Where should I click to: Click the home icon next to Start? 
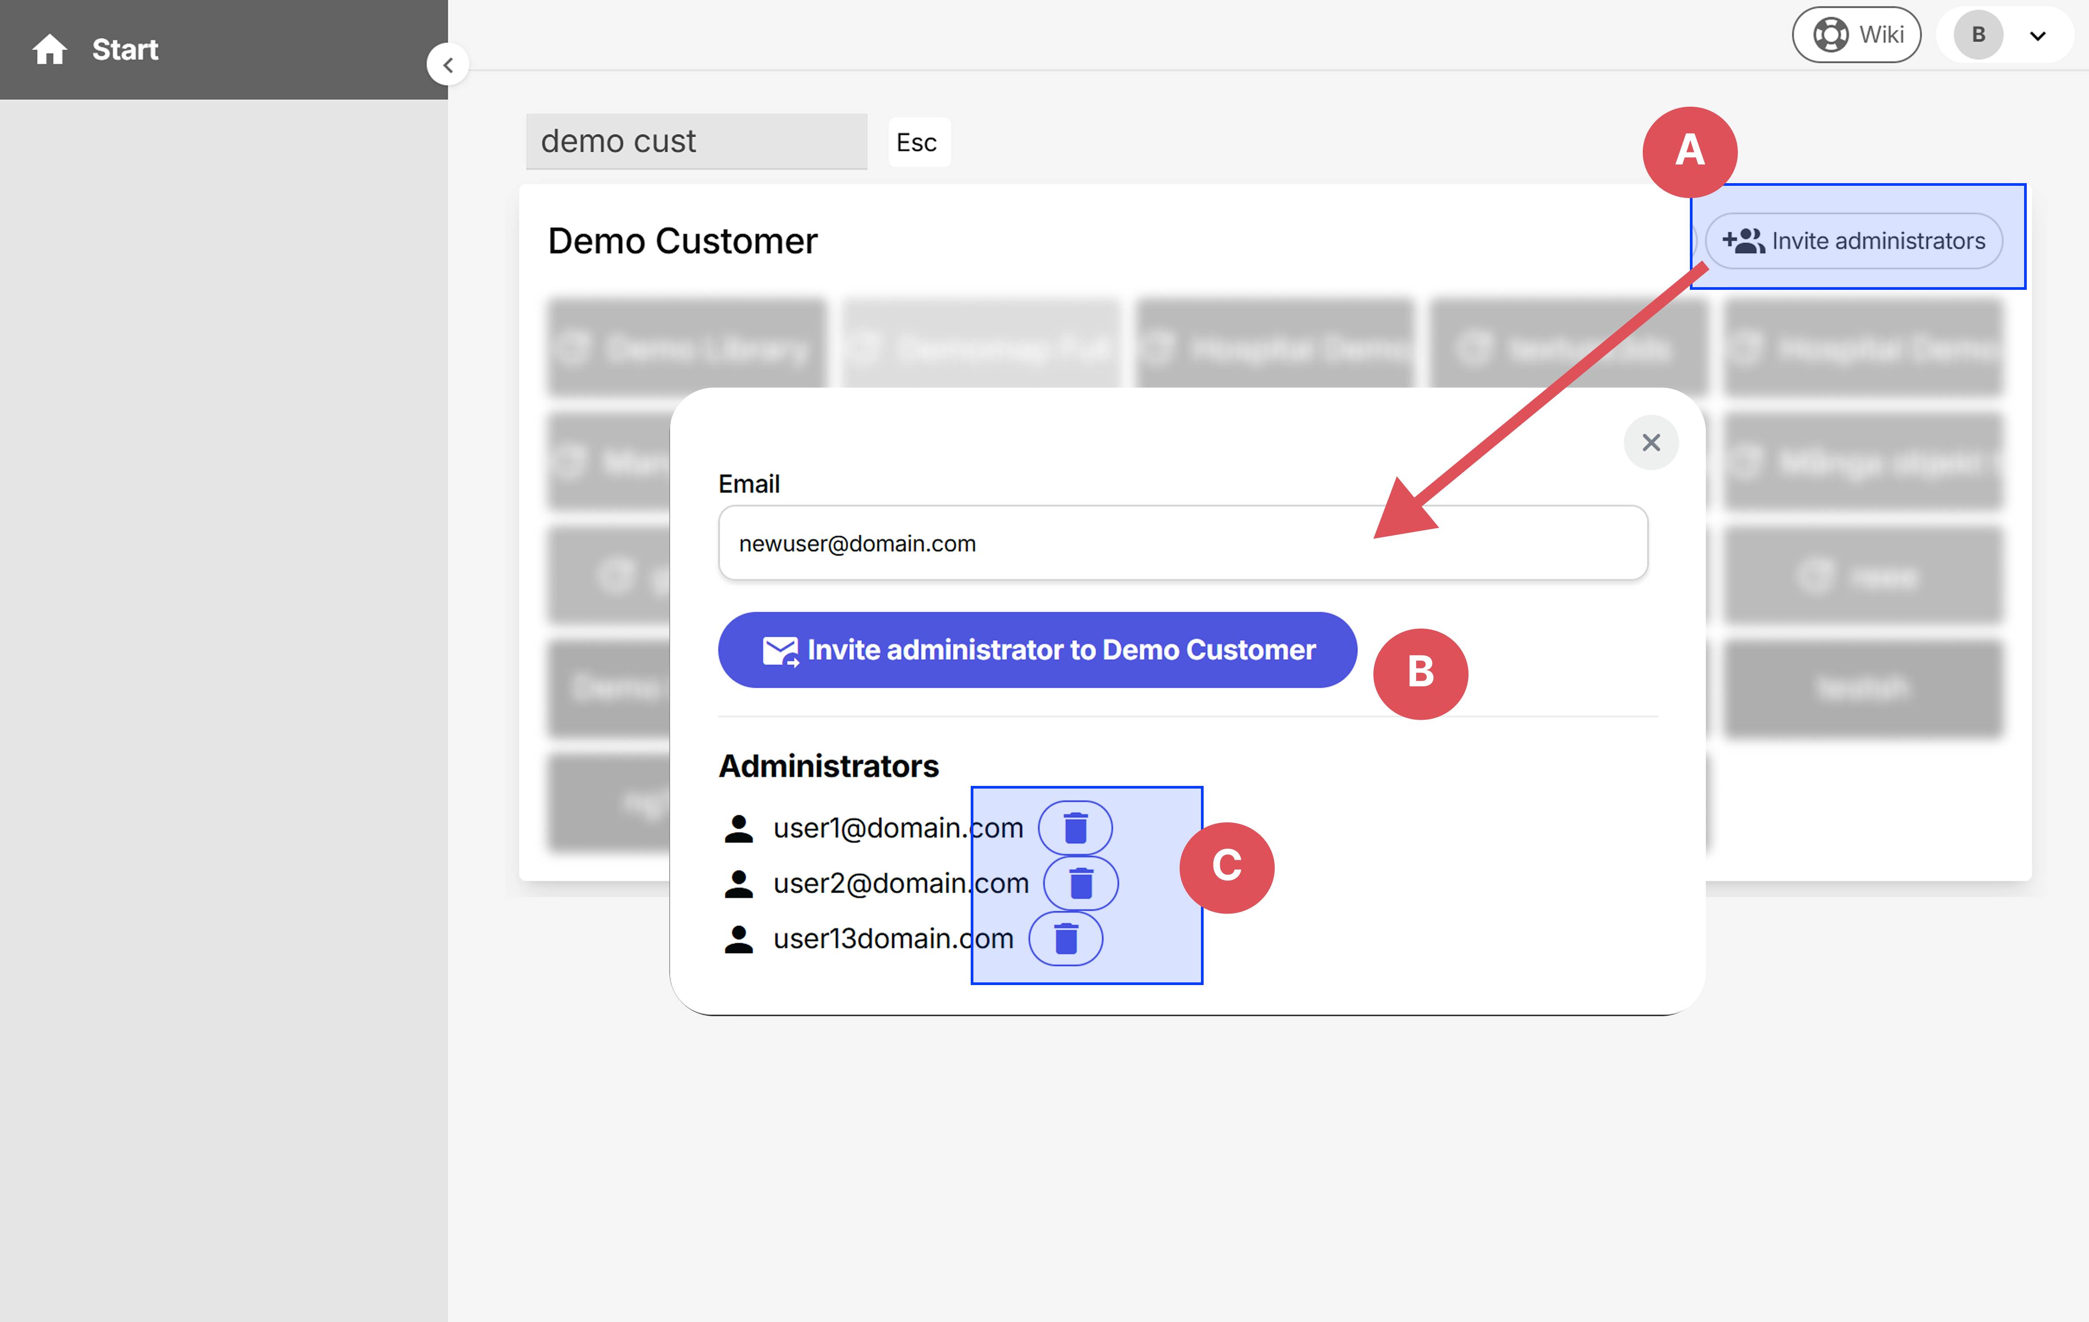click(49, 49)
